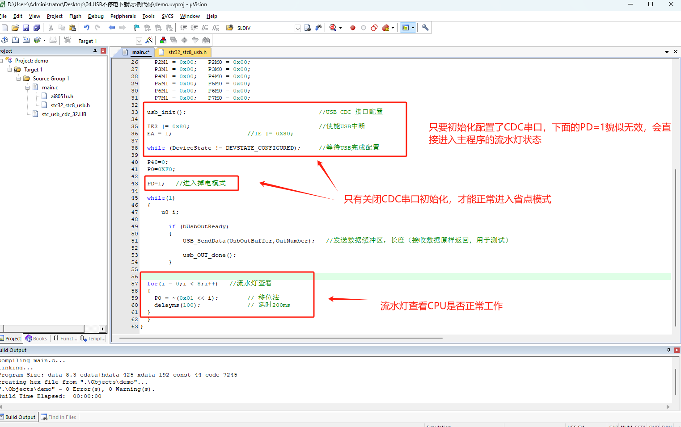Image resolution: width=681 pixels, height=427 pixels.
Task: Collapse the Source Group 1 tree node
Action: pyautogui.click(x=19, y=79)
